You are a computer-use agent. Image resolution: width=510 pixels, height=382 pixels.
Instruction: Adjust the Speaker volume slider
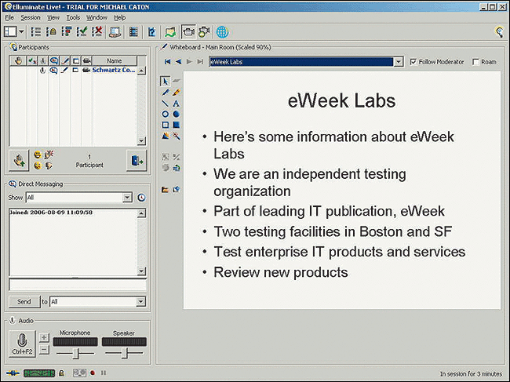point(124,353)
